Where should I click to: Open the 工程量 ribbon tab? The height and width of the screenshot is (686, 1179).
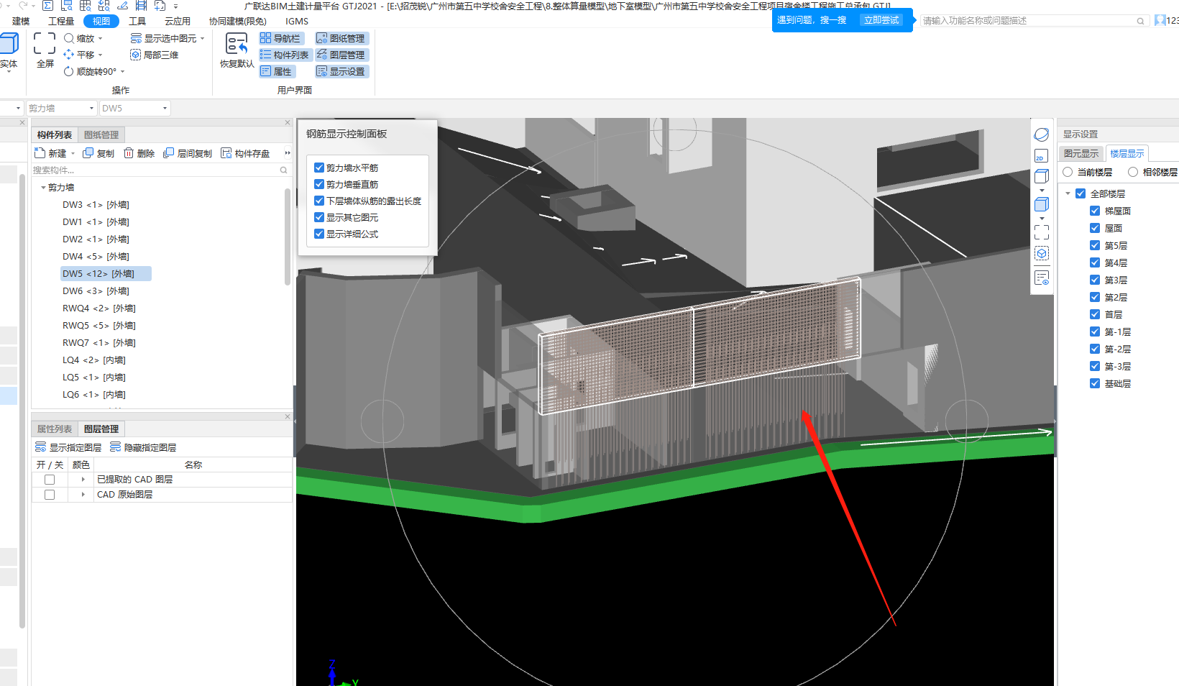pos(61,22)
